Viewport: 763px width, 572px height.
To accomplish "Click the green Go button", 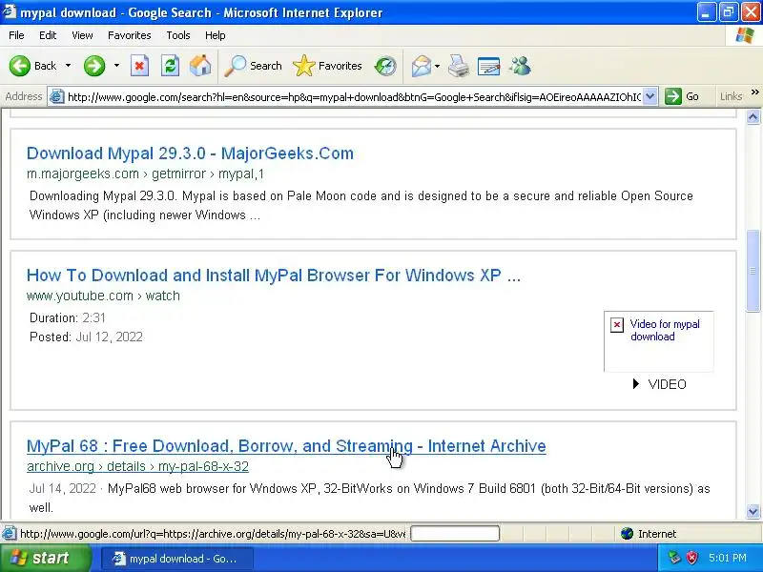I will pyautogui.click(x=682, y=96).
